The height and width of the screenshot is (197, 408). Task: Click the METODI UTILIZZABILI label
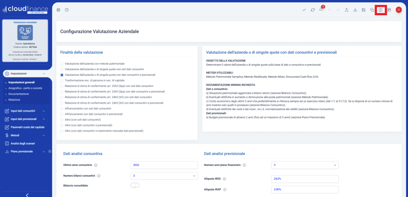coord(220,73)
